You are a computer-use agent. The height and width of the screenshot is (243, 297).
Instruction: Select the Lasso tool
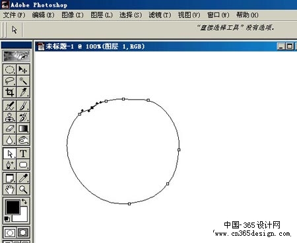(9, 81)
